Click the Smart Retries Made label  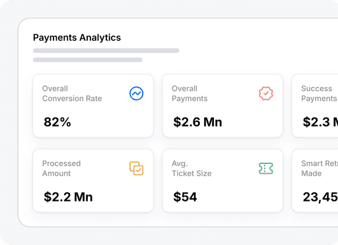pos(320,169)
